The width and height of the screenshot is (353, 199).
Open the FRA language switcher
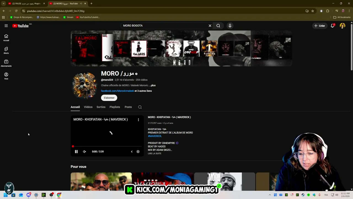326,195
